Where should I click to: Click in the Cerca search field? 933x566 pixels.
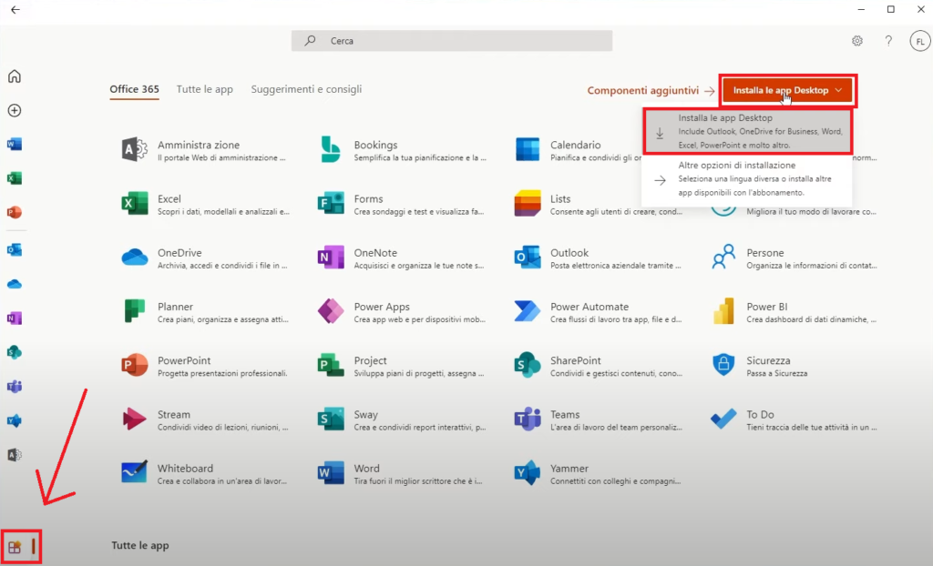[452, 41]
